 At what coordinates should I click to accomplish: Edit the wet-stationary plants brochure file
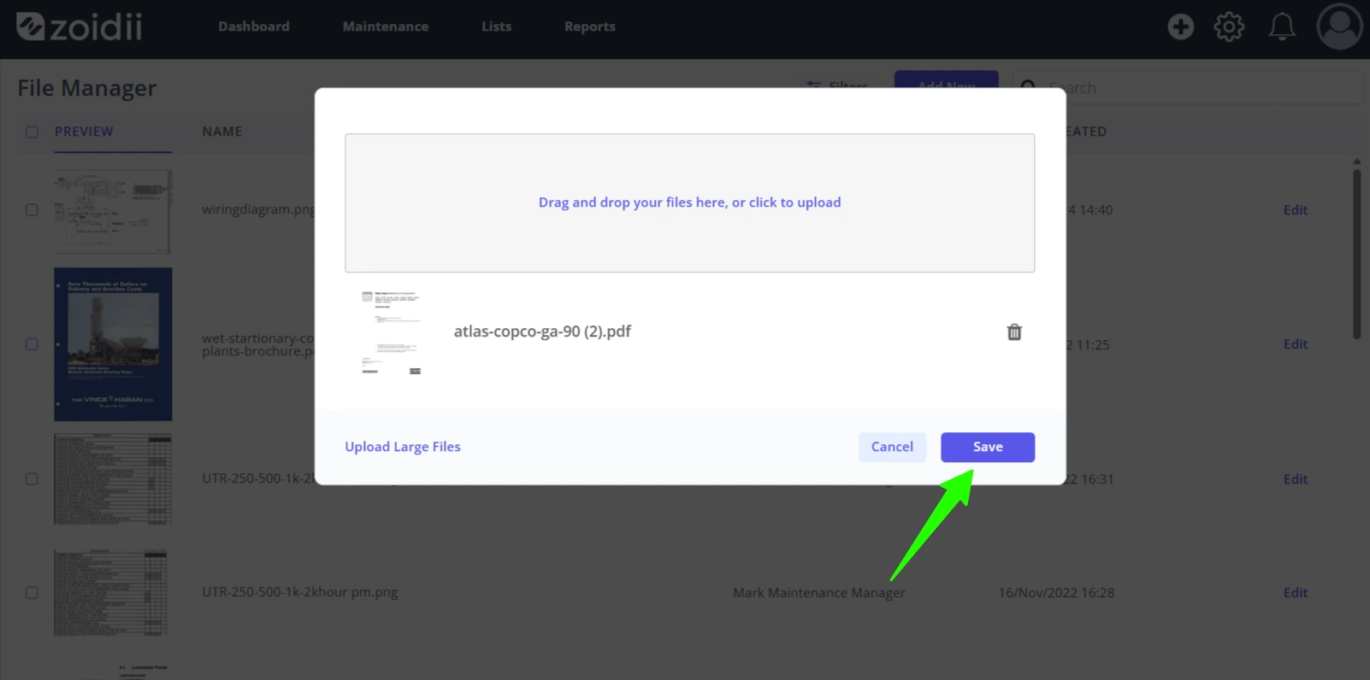pos(1296,344)
